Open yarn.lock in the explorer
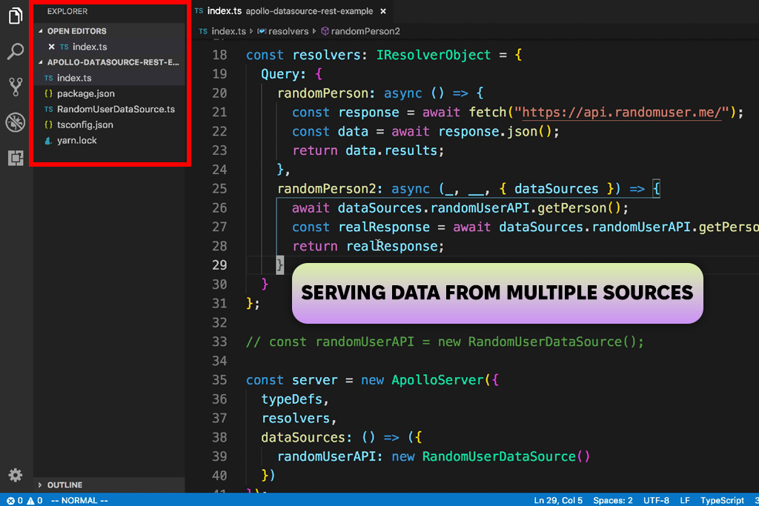 pyautogui.click(x=76, y=140)
